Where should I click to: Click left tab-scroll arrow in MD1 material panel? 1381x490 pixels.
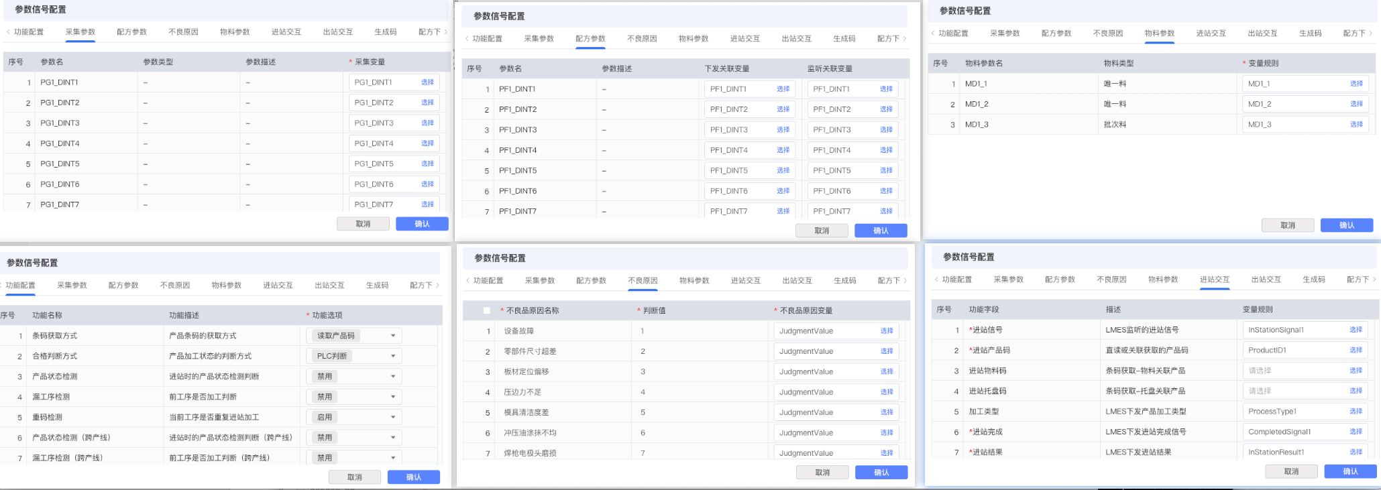(x=933, y=34)
